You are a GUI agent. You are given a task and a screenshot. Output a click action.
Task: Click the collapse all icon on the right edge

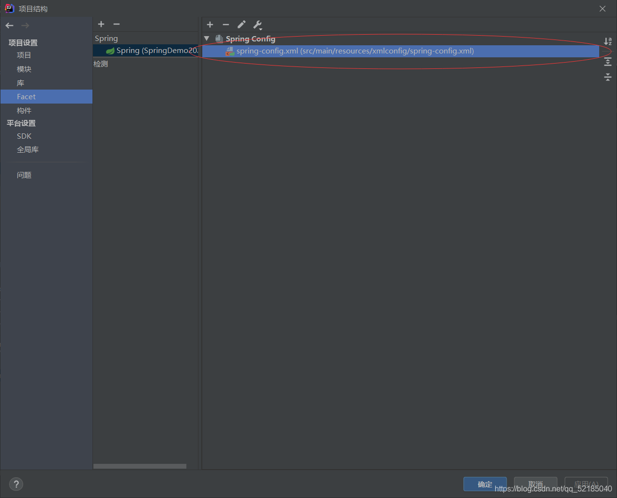(x=607, y=77)
